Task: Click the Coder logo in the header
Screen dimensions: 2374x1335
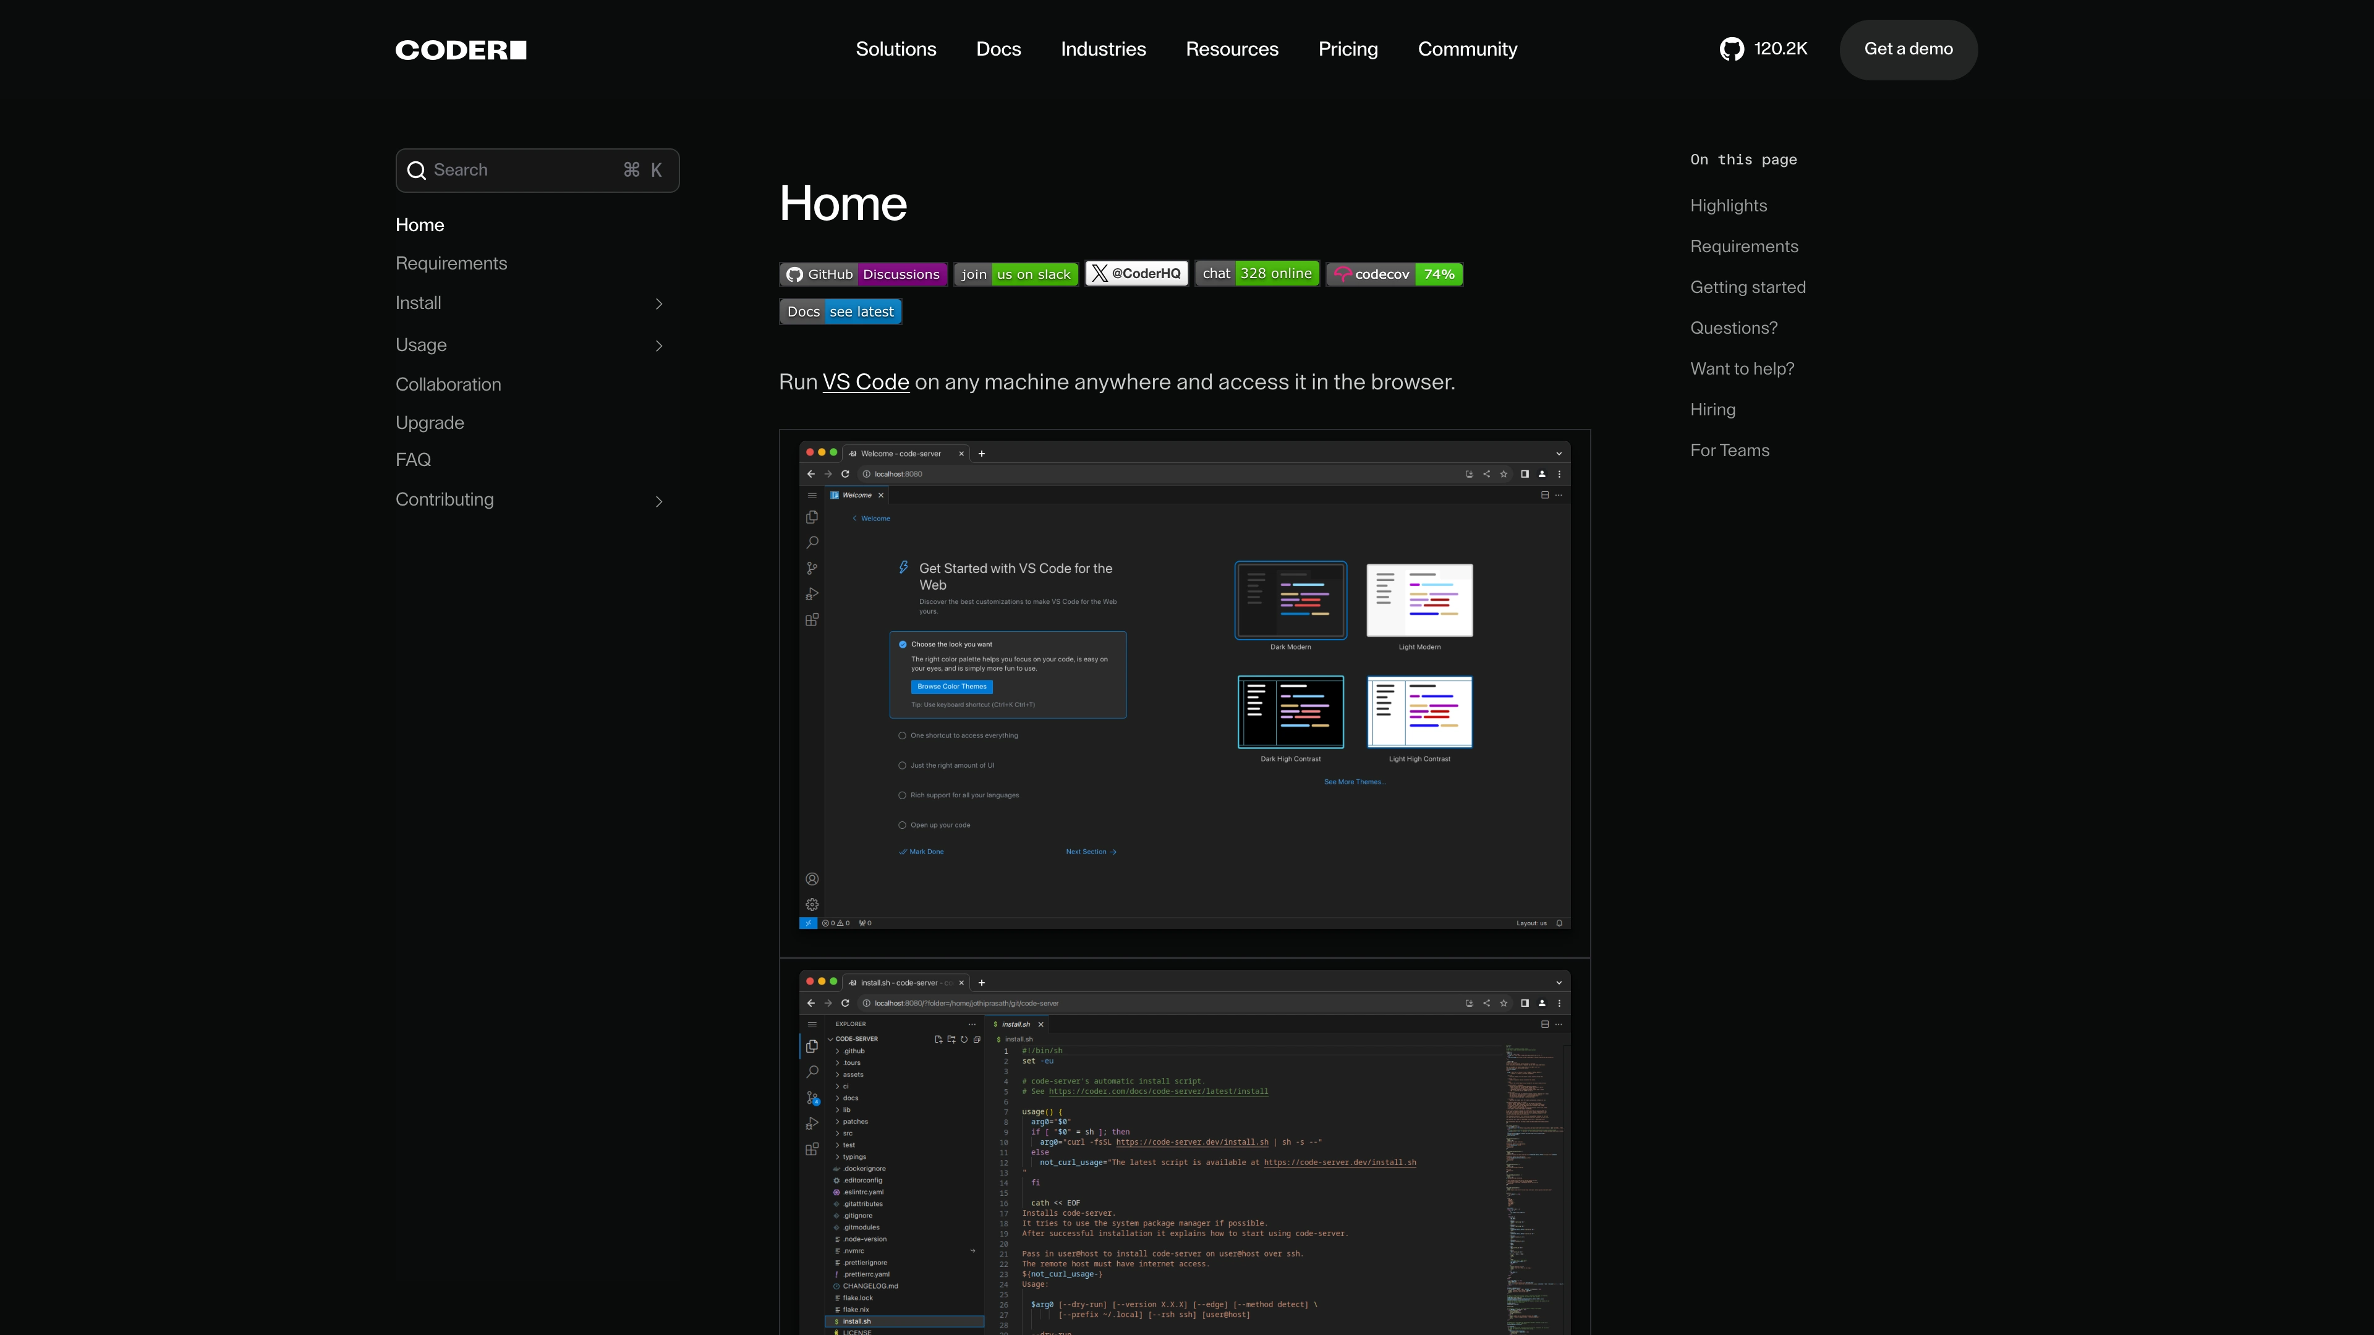Action: coord(461,49)
